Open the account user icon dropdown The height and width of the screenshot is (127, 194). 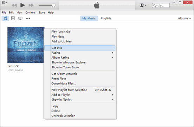click(x=143, y=5)
